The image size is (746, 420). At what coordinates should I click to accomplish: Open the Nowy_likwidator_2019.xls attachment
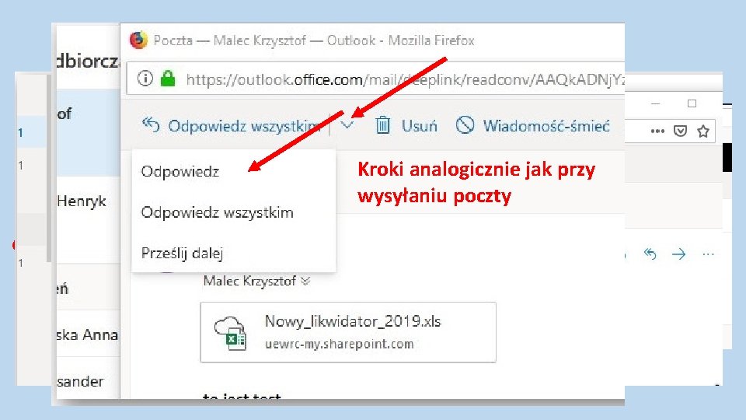[x=348, y=332]
